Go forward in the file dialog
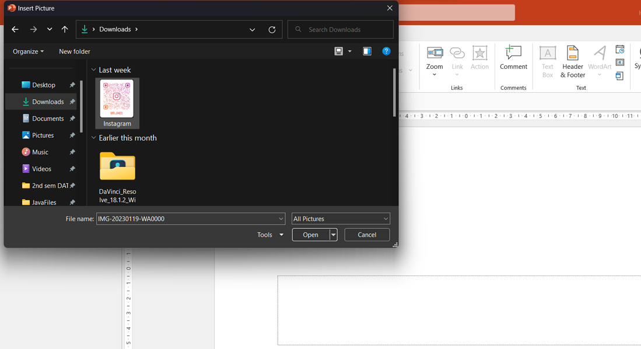The image size is (641, 349). (33, 29)
